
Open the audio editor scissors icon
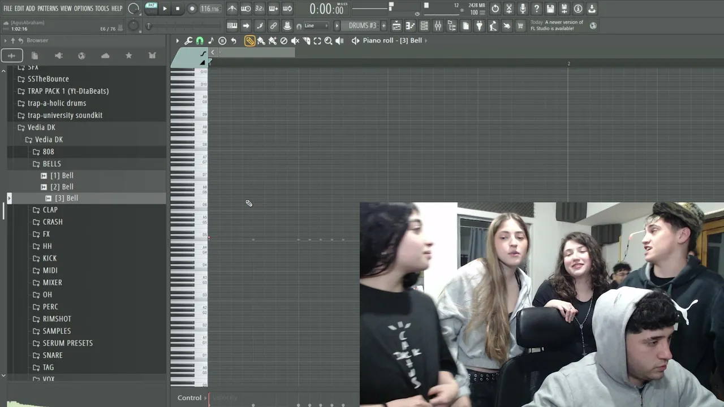(509, 8)
